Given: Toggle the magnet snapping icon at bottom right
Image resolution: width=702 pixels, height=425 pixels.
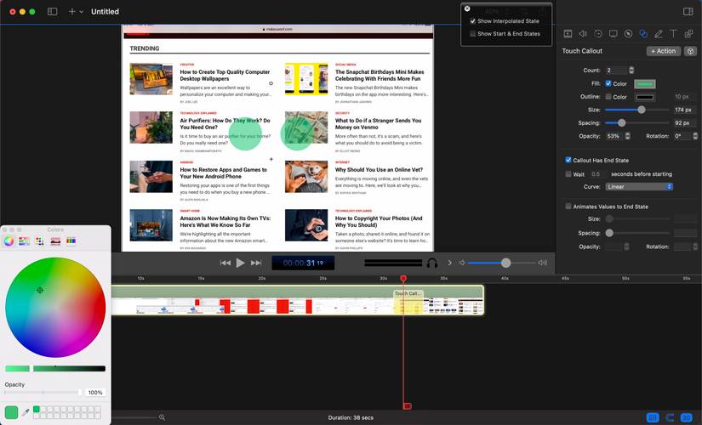Looking at the screenshot, I should pyautogui.click(x=670, y=417).
